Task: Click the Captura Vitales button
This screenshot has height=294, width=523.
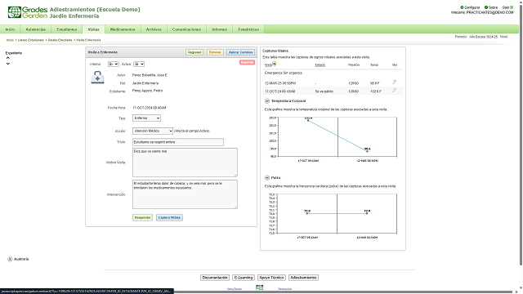Action: tap(169, 218)
